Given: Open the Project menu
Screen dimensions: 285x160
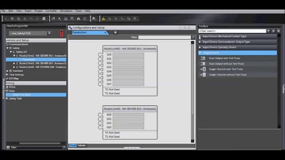Looking at the screenshot, I should tap(38, 11).
